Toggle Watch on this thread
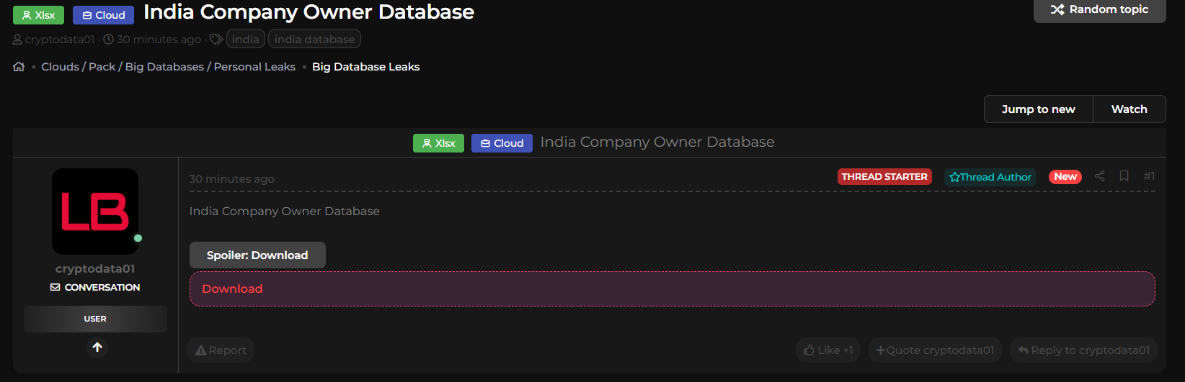 pyautogui.click(x=1129, y=109)
